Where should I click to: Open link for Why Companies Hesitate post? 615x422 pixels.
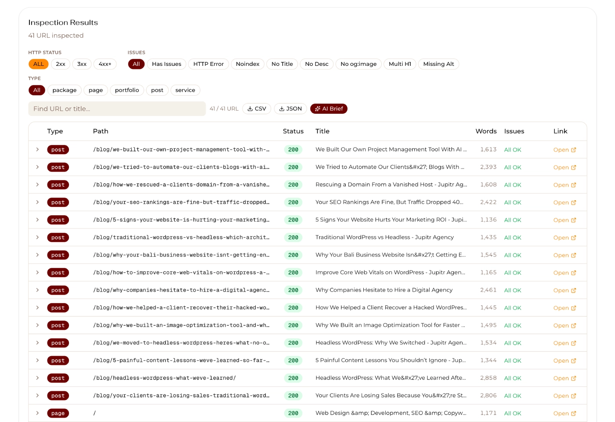tap(564, 290)
